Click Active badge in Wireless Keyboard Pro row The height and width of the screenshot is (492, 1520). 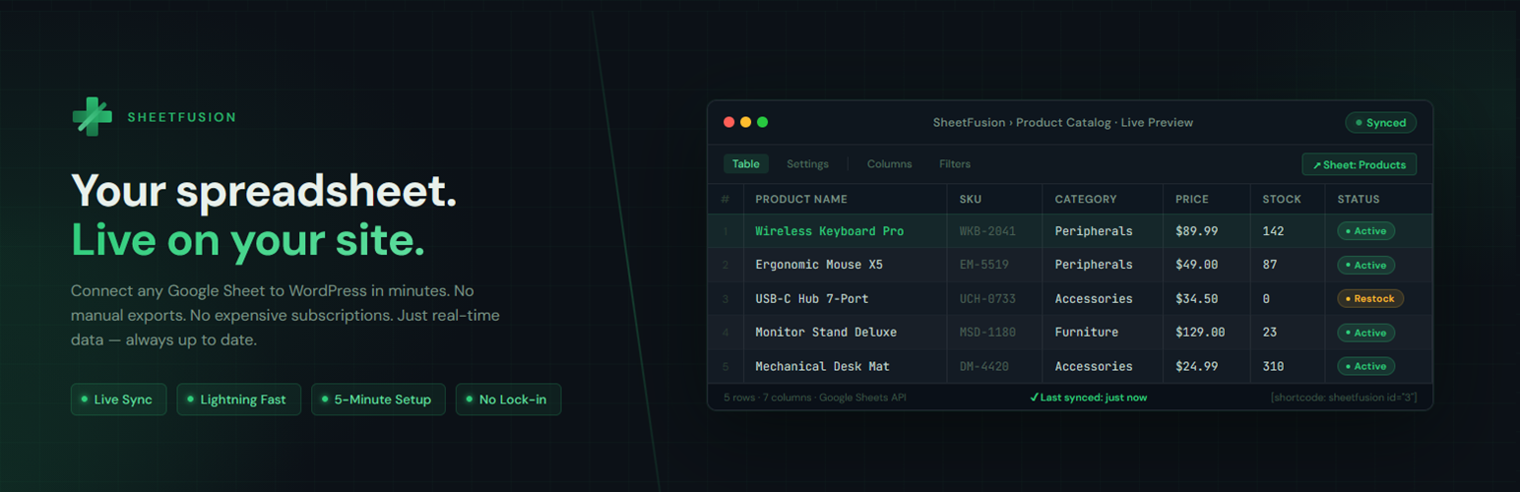point(1365,231)
